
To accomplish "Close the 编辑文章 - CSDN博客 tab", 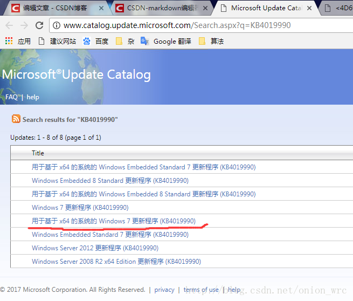I will click(101, 8).
